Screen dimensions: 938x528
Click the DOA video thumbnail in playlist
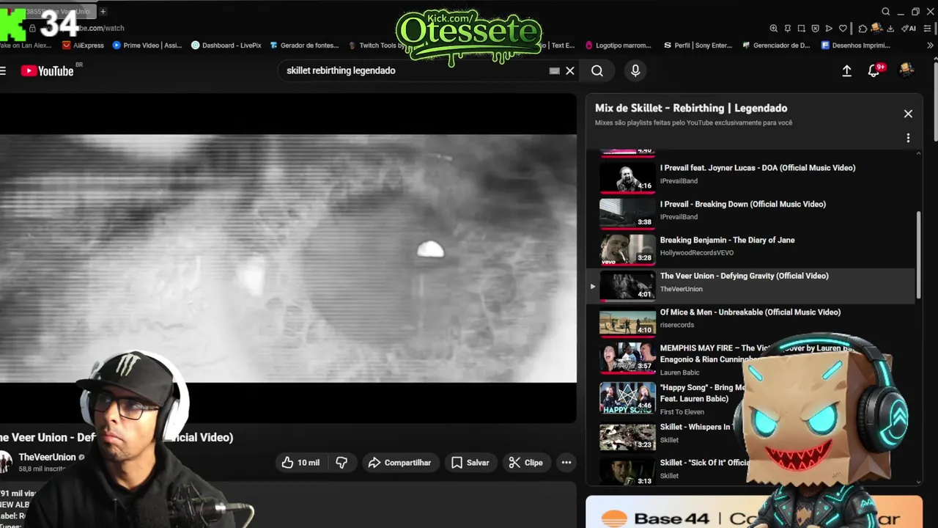tap(627, 177)
